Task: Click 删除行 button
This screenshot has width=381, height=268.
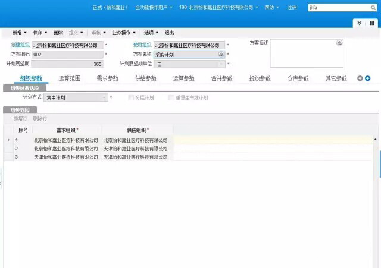Action: click(40, 118)
